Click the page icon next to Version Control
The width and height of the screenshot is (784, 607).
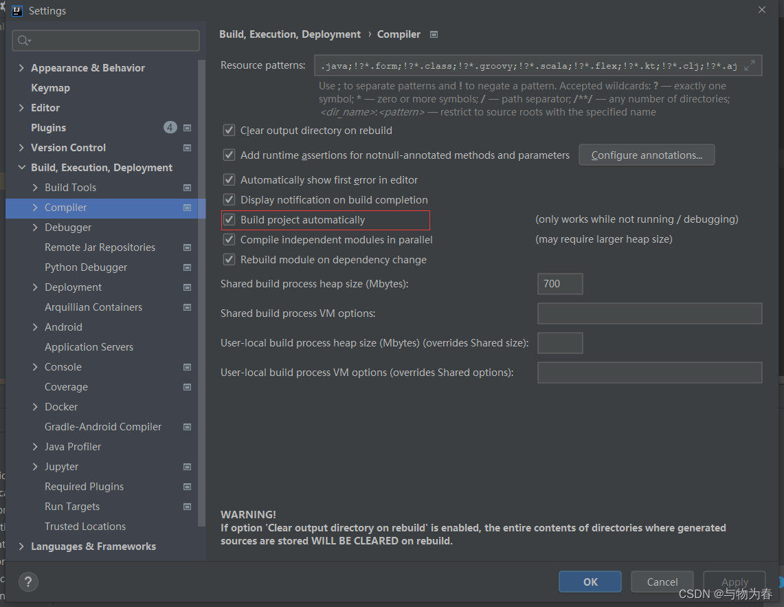coord(187,147)
